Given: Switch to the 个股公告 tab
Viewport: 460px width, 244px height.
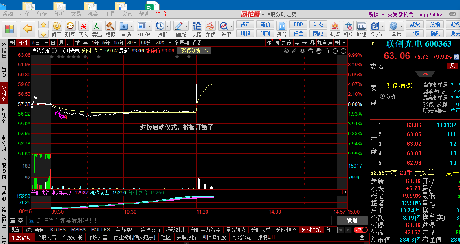Looking at the screenshot, I should coord(46,237).
